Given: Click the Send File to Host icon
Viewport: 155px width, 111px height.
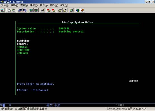Looking at the screenshot, I should click(20, 10).
